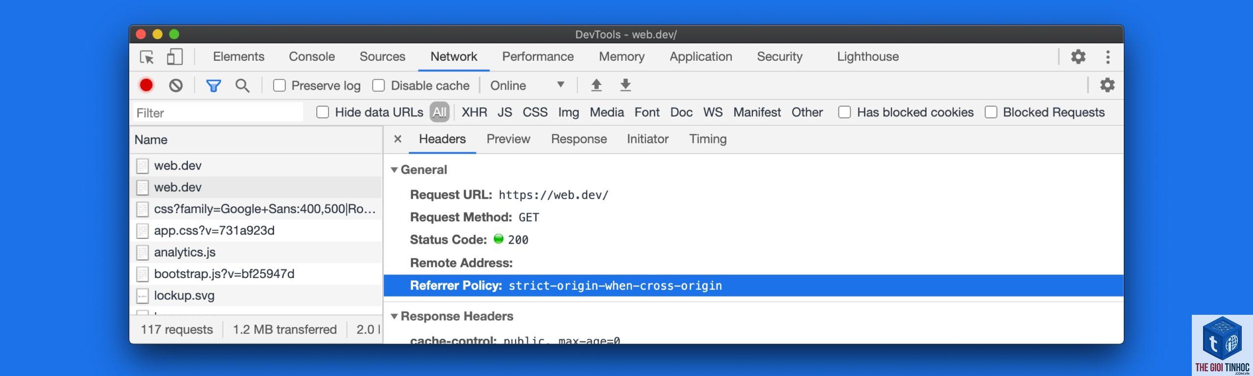Switch to the Console panel

coord(312,57)
